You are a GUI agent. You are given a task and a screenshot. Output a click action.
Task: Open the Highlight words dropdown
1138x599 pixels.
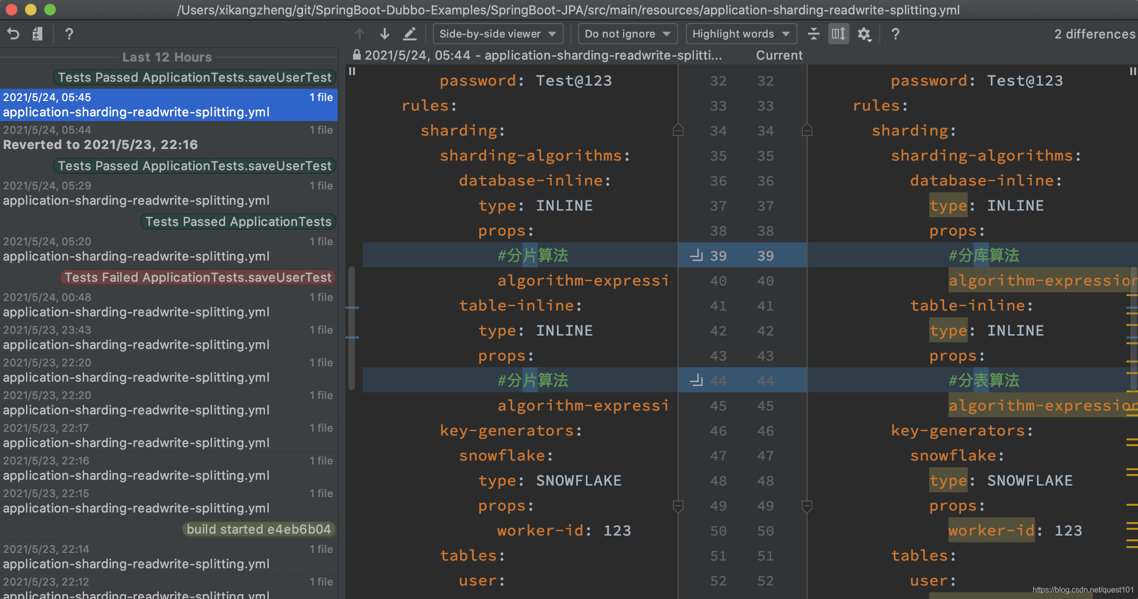tap(741, 34)
